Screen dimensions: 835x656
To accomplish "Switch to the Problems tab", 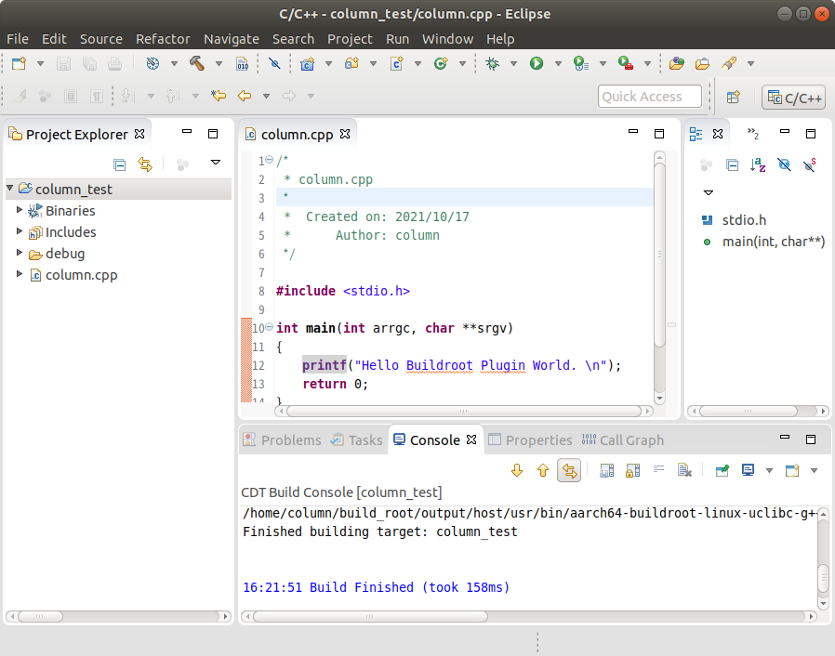I will 283,440.
